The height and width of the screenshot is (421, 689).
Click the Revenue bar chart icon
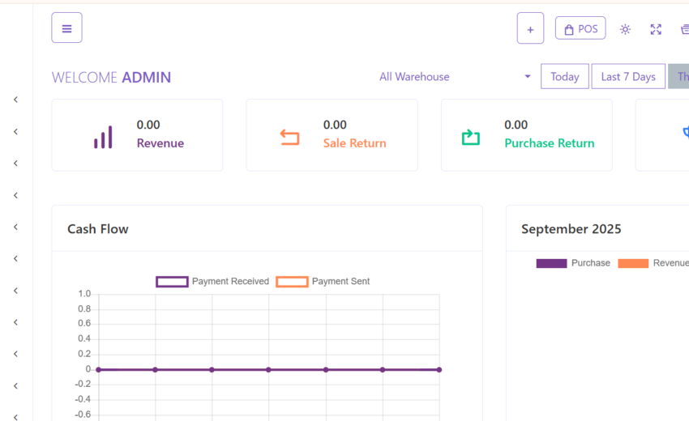103,137
